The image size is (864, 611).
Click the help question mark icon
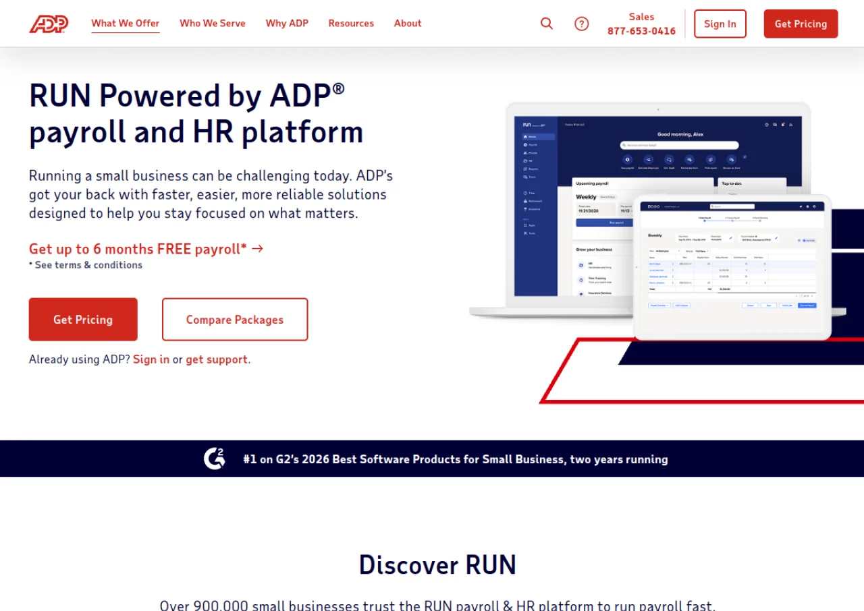(582, 24)
